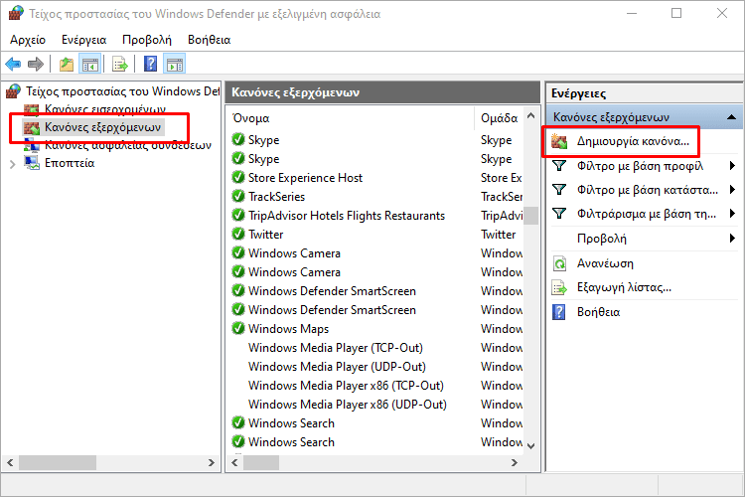Collapse the Κανόνες εξερχόμενων actions section arrow
This screenshot has width=745, height=497.
click(732, 117)
